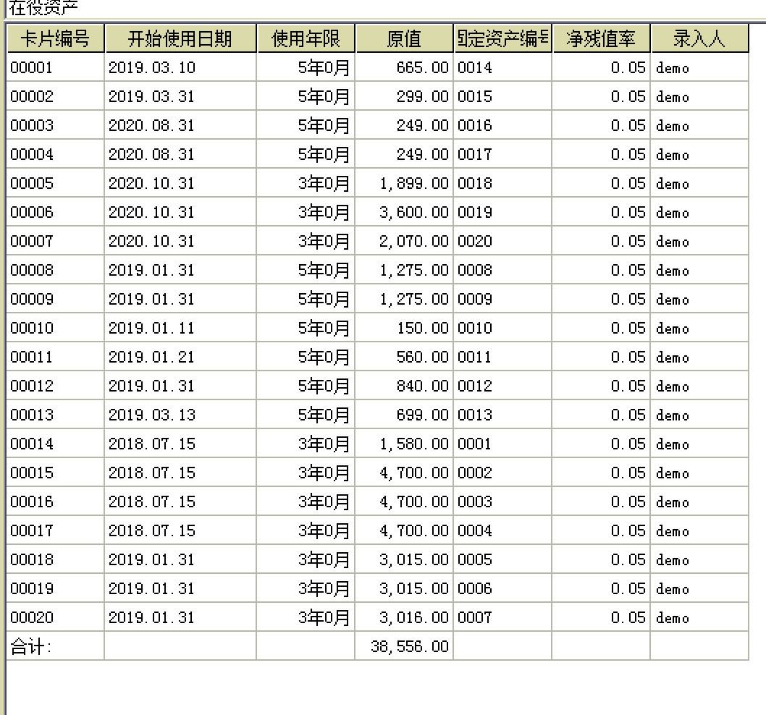Sort by the 卡片编号 column header
The image size is (766, 715).
56,38
